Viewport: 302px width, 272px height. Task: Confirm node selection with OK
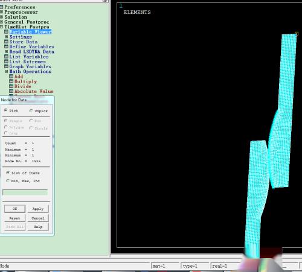[x=15, y=209]
